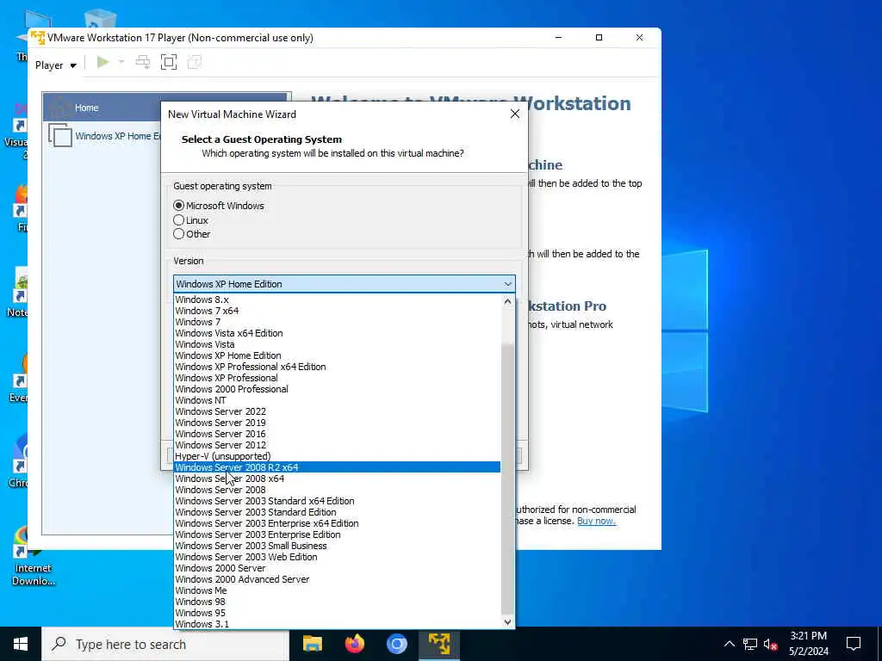Select Home in the VMware library

102,108
